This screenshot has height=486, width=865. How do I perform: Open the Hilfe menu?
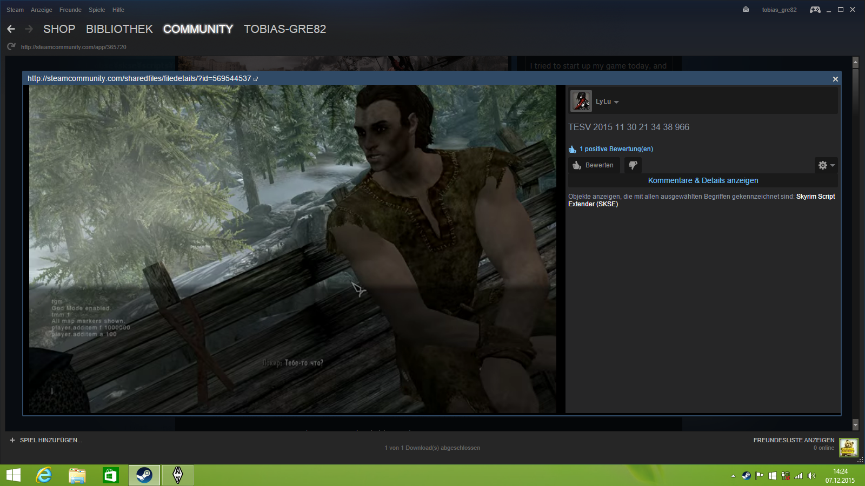point(118,10)
